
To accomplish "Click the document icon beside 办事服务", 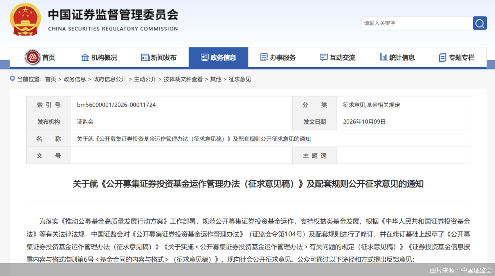I will click(x=264, y=57).
